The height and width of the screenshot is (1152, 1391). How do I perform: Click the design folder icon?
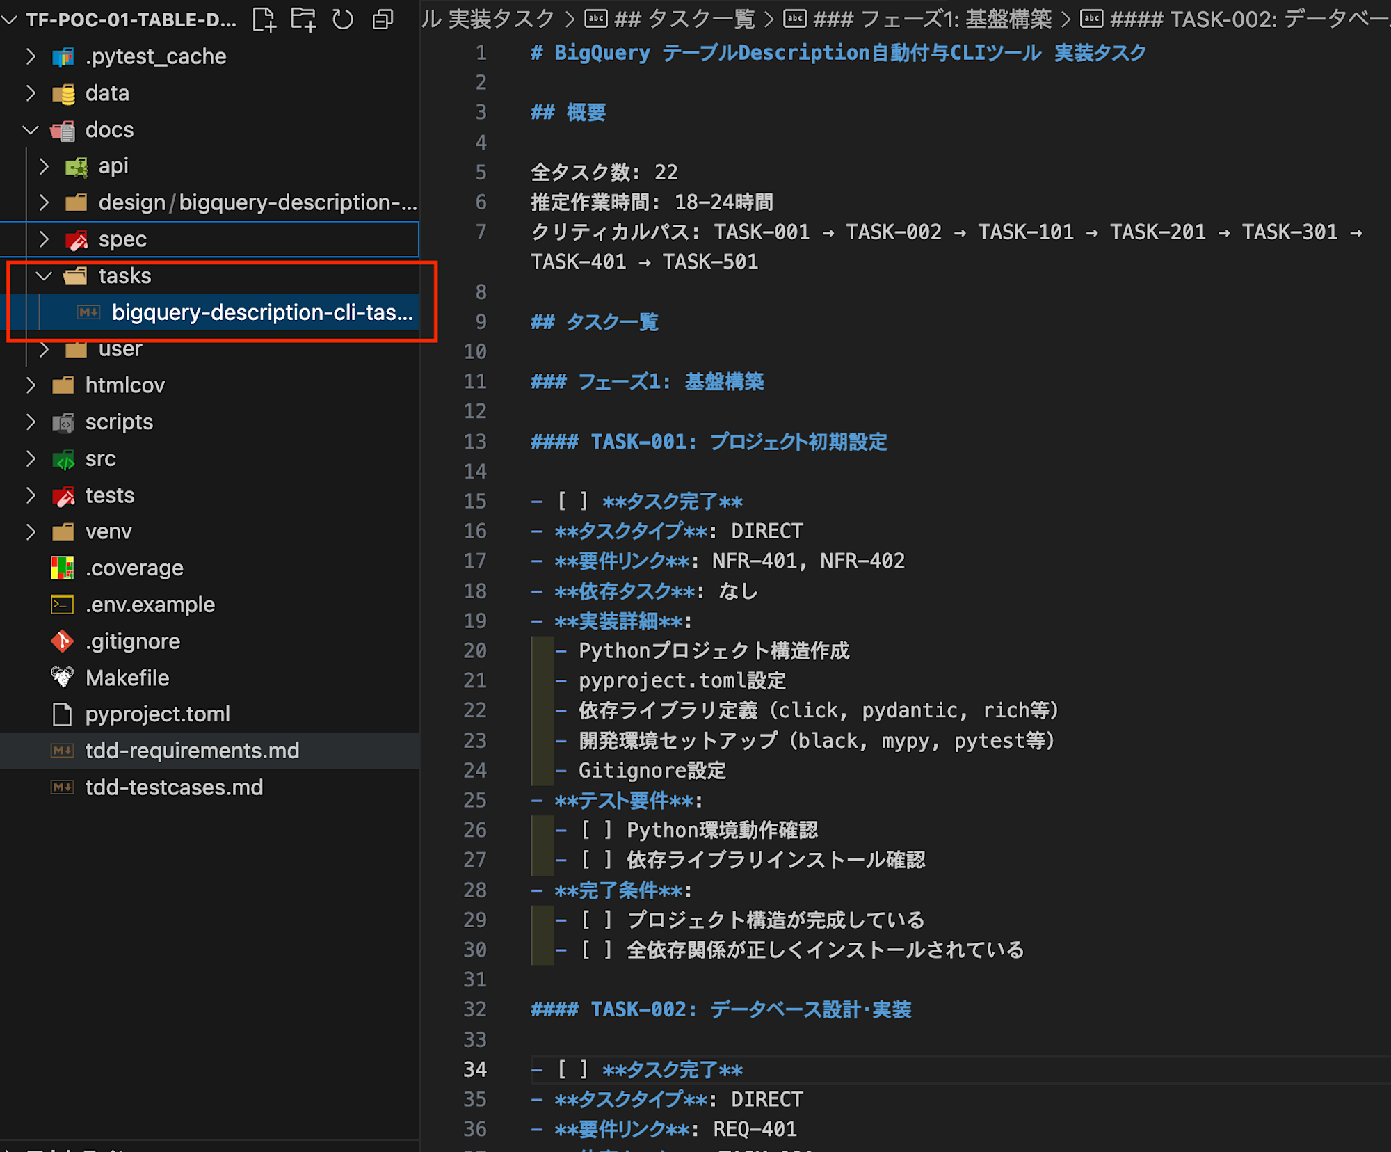(77, 203)
